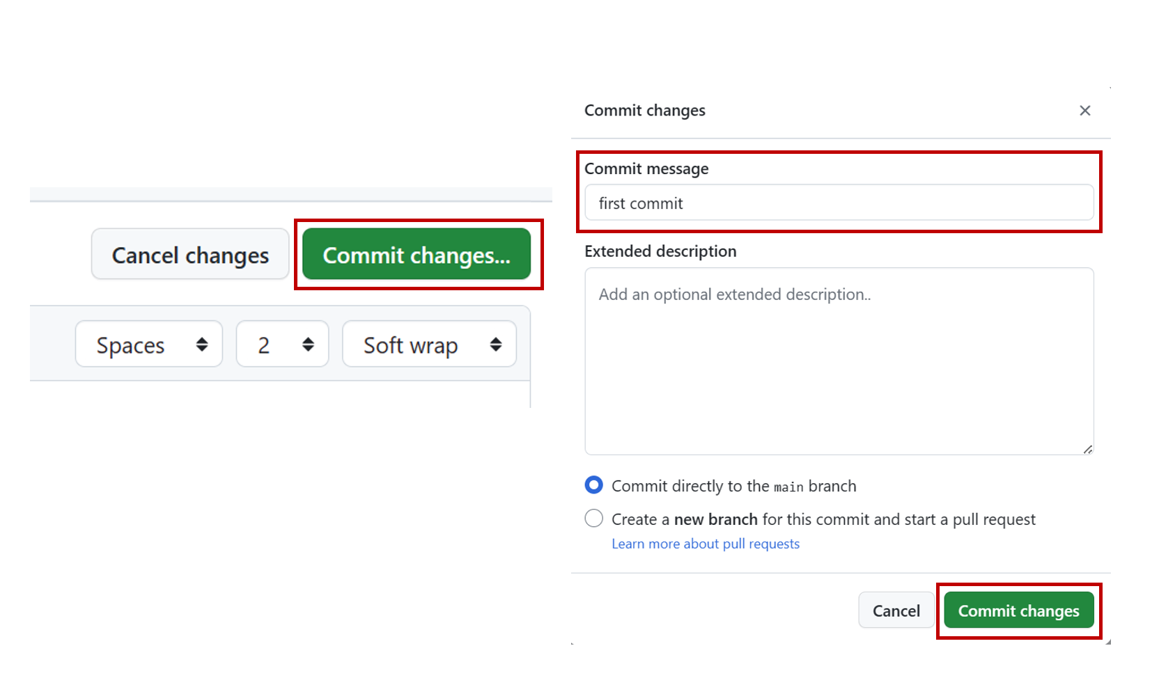
Task: Open the Spaces indent mode dropdown
Action: [x=131, y=345]
